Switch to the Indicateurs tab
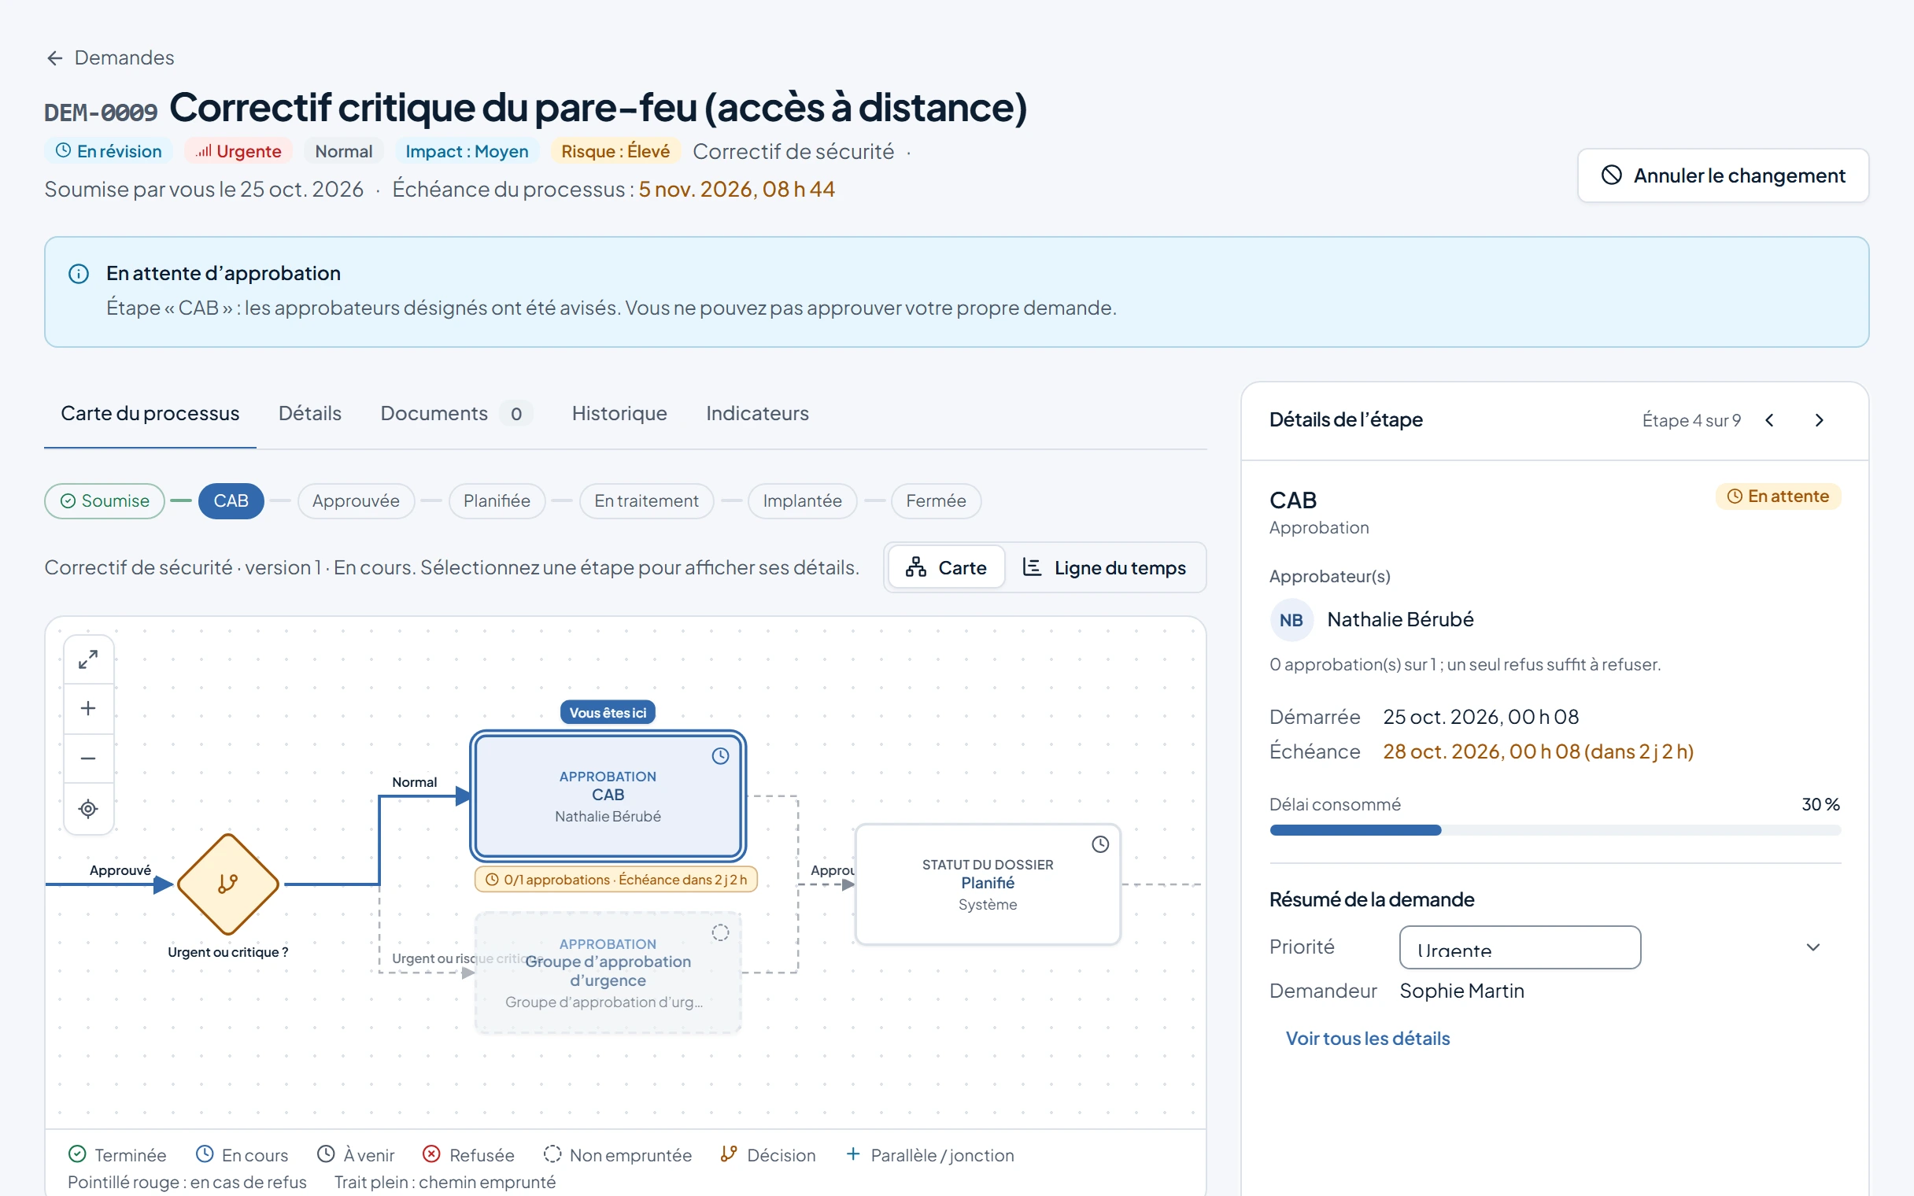Viewport: 1914px width, 1196px height. click(757, 413)
